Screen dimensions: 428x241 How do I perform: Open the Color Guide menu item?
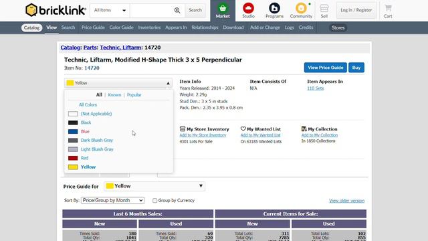[x=122, y=27]
